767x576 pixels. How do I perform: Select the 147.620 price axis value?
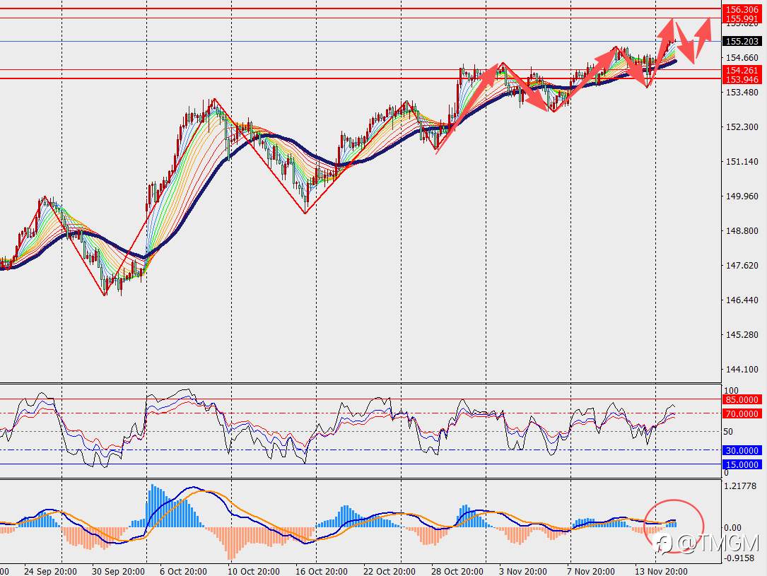pyautogui.click(x=742, y=266)
